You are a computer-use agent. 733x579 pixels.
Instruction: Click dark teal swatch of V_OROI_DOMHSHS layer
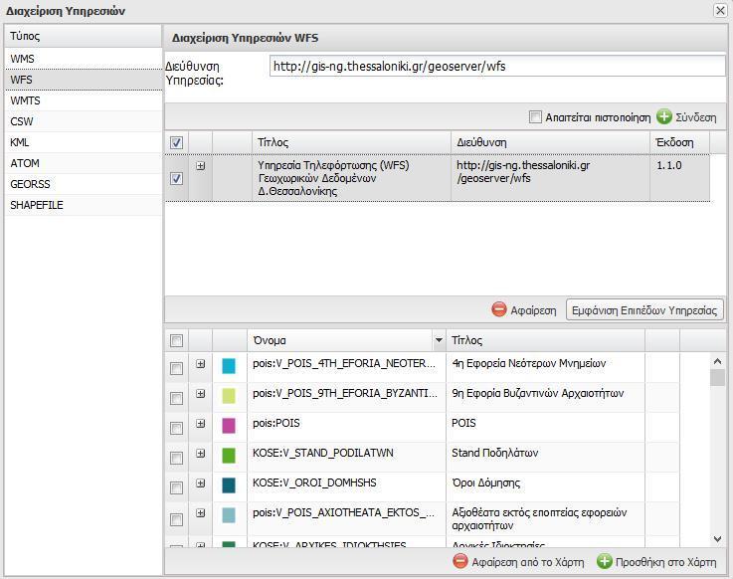(229, 485)
